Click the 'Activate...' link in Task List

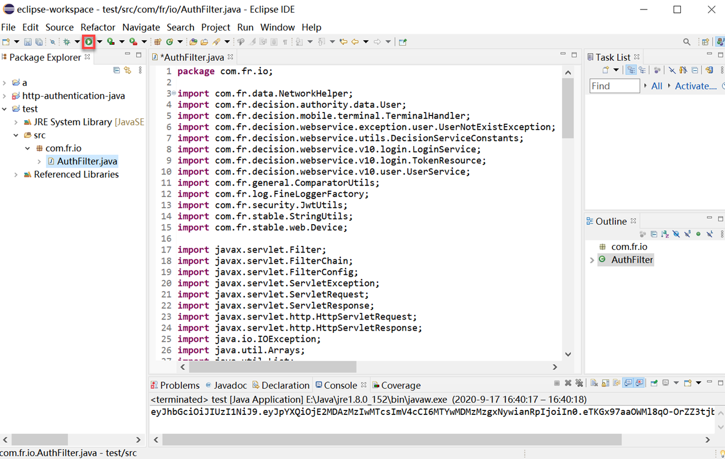point(695,86)
